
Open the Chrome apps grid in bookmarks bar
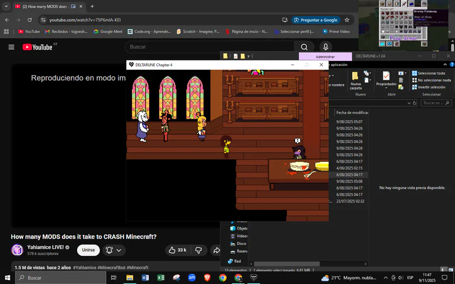tap(6, 32)
